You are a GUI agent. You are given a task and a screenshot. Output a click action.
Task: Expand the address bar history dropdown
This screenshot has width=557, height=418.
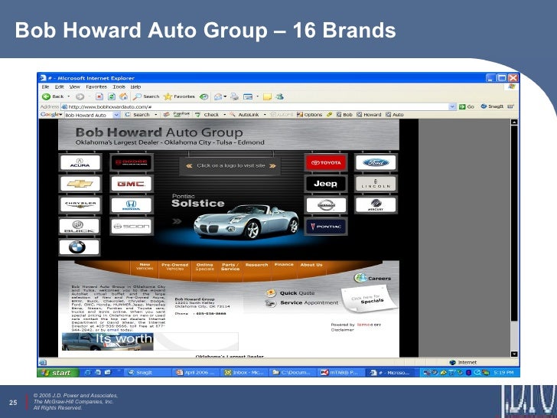[452, 106]
